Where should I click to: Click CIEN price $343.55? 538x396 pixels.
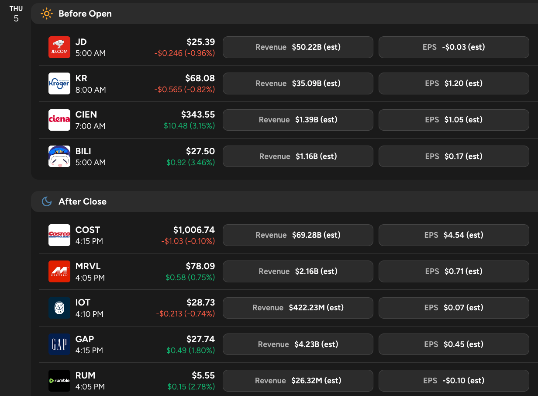coord(198,115)
